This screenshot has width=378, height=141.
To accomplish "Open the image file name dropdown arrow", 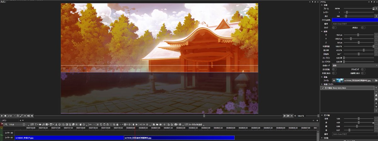I will pyautogui.click(x=373, y=80).
